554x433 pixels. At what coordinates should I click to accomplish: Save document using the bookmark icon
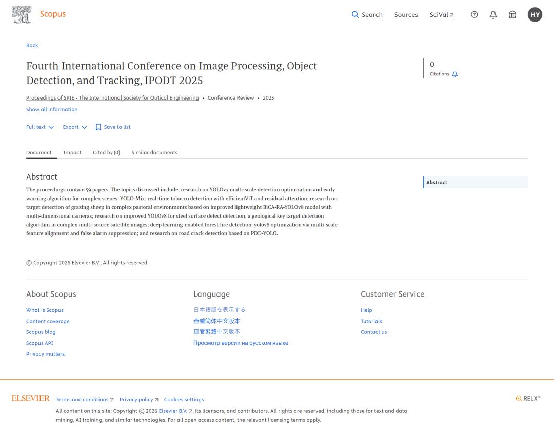coord(98,127)
